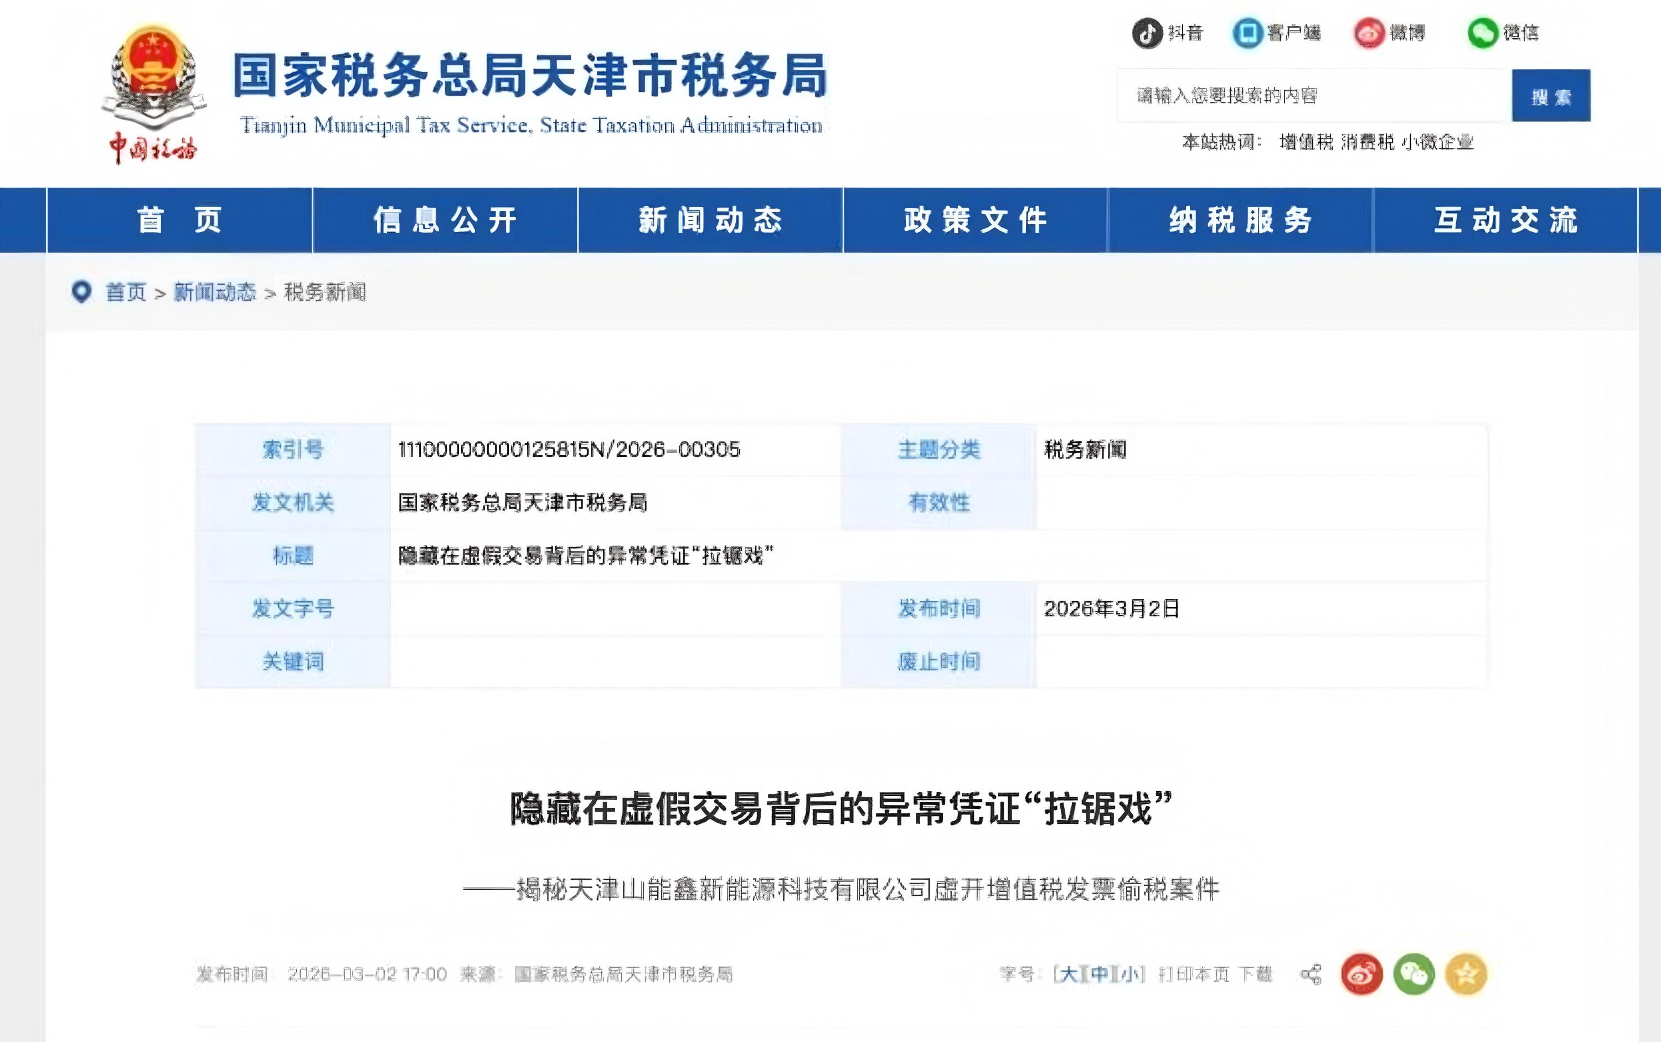This screenshot has height=1042, width=1661.
Task: Click the title cell in 标题 row
Action: [586, 555]
